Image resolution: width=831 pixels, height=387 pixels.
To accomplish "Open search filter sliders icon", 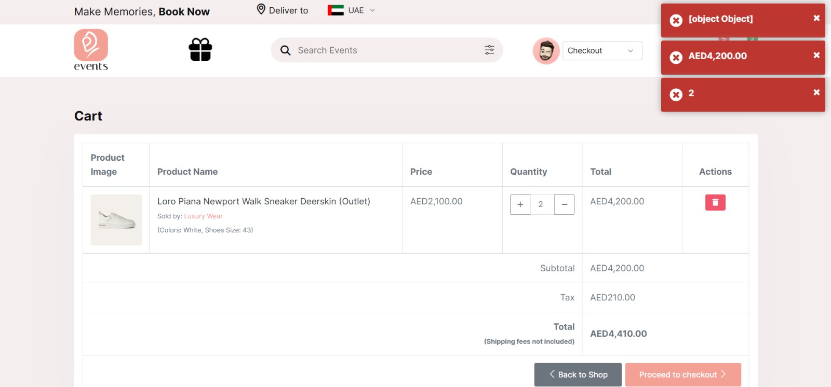I will (489, 50).
